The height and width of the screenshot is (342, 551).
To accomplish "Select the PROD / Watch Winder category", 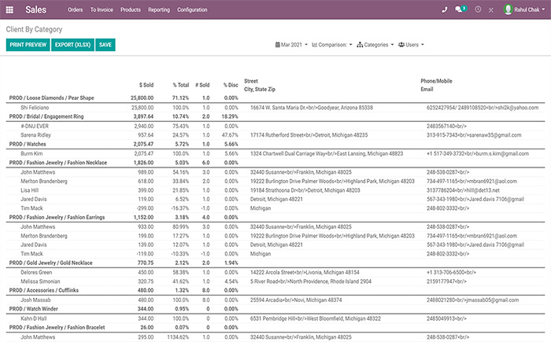I will [33, 309].
